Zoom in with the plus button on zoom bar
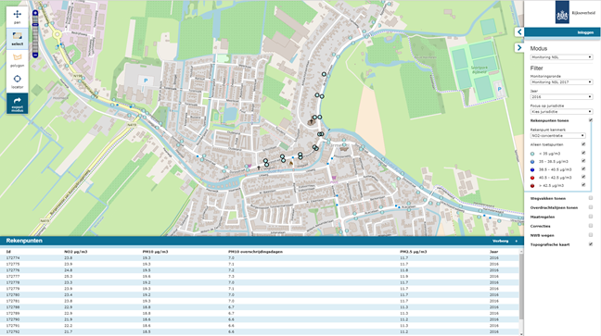601x336 pixels. (35, 13)
